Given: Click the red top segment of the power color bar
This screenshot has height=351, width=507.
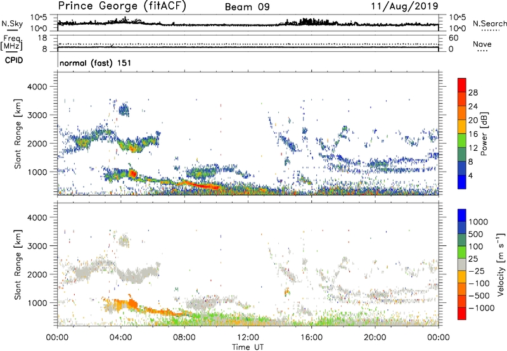Looking at the screenshot, I should tap(462, 85).
